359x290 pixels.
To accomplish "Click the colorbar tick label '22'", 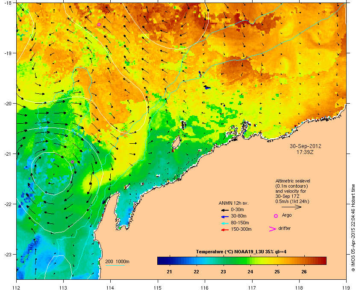I will 196,272.
